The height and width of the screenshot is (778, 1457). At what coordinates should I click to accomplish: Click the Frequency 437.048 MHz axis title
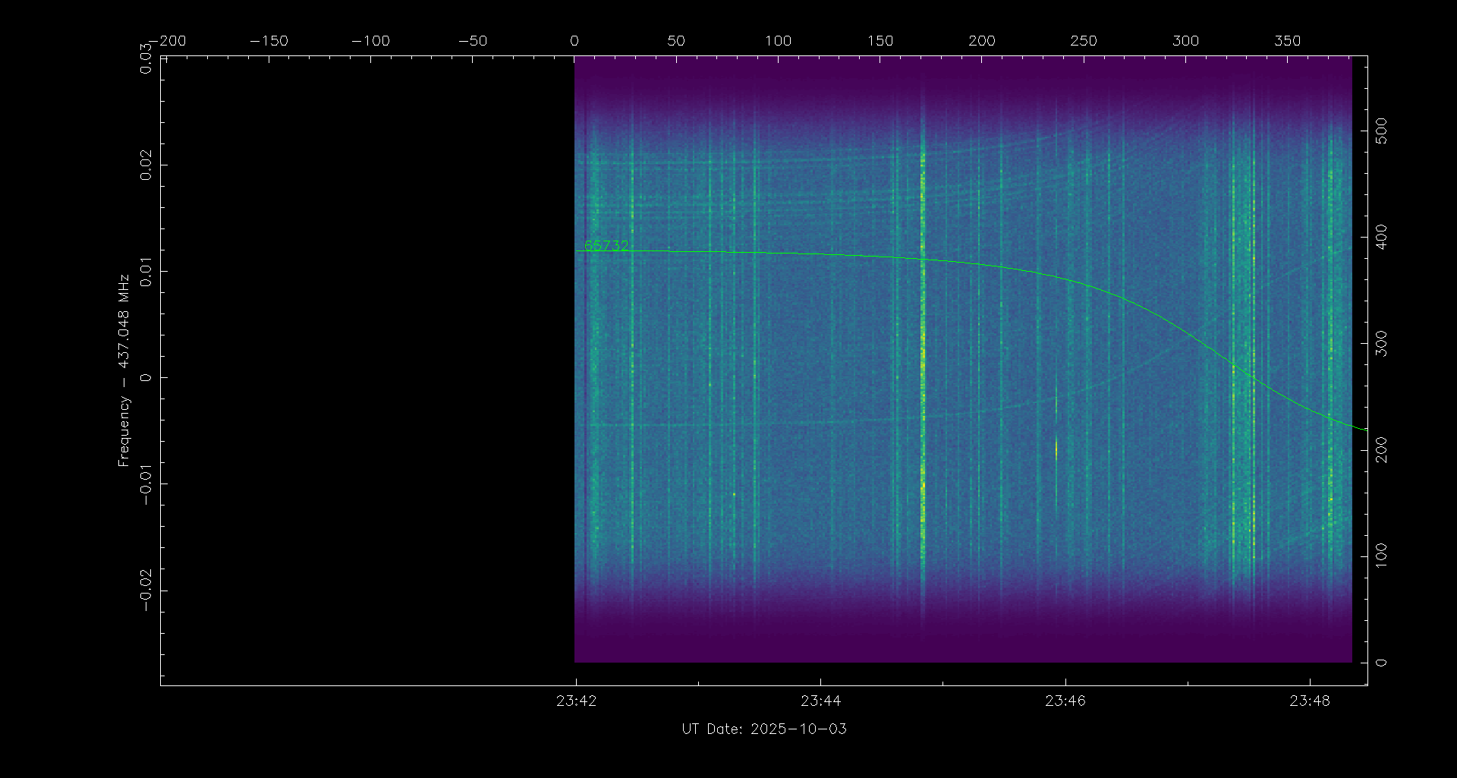click(x=124, y=370)
